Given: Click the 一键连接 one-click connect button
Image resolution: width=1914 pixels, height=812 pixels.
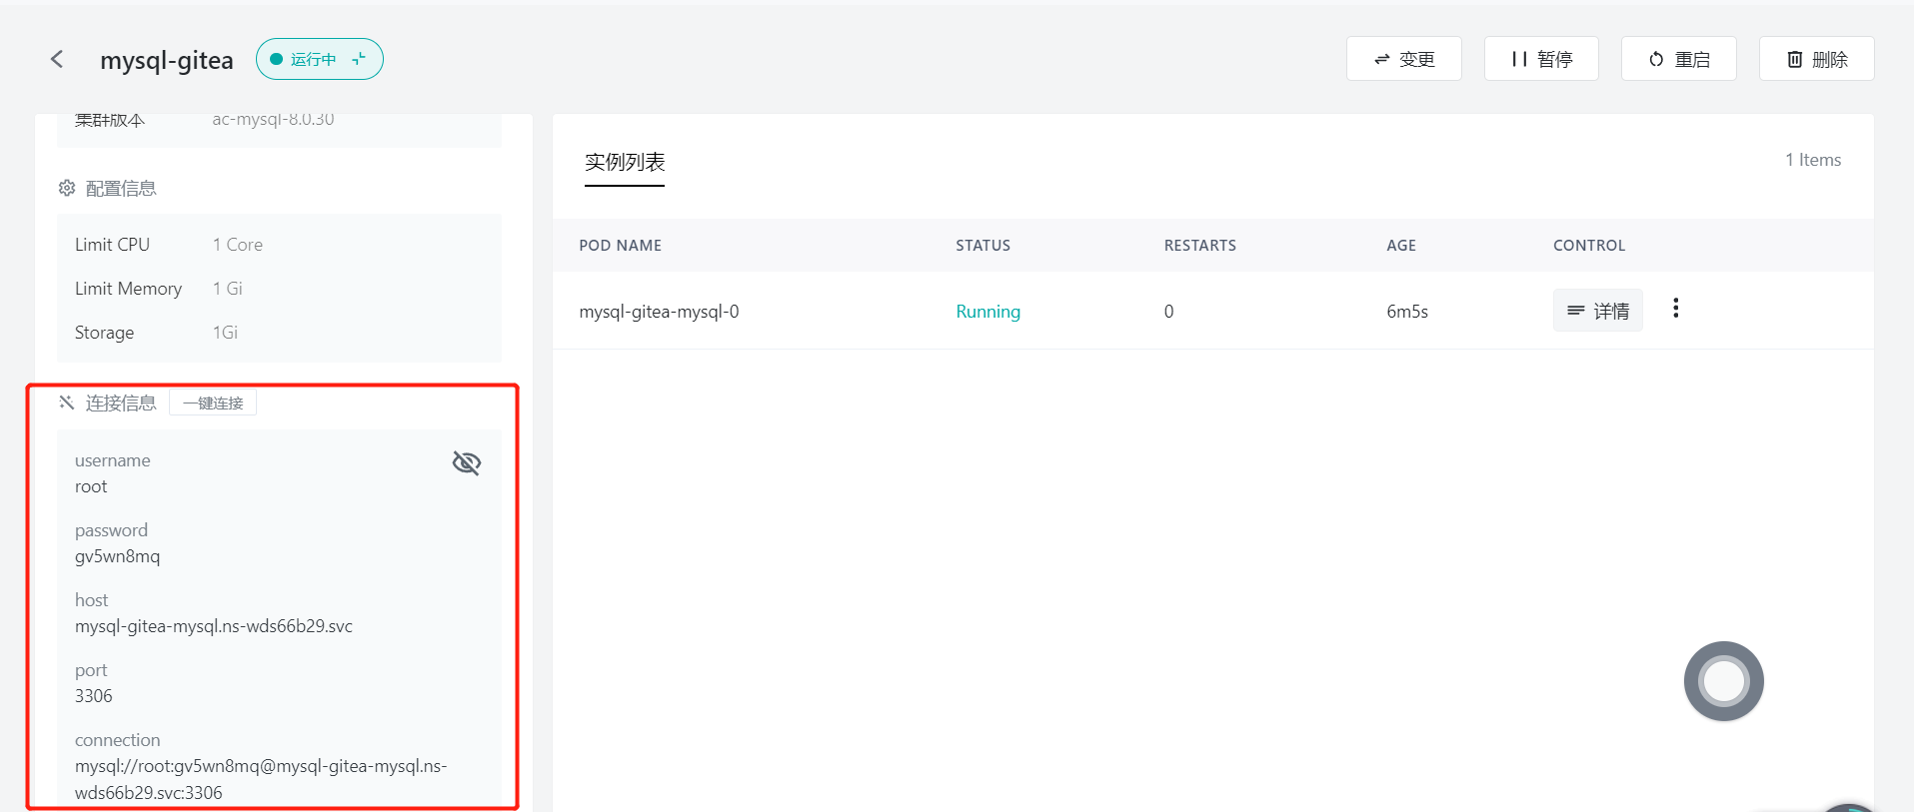Looking at the screenshot, I should pyautogui.click(x=213, y=403).
